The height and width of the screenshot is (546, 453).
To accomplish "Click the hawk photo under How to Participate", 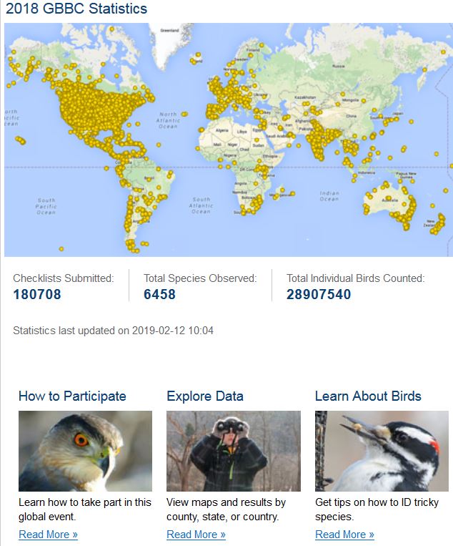I will 85,451.
